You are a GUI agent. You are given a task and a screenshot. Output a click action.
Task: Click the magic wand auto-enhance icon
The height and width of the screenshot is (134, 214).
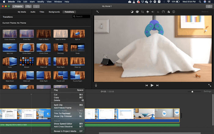pyautogui.click(x=98, y=12)
